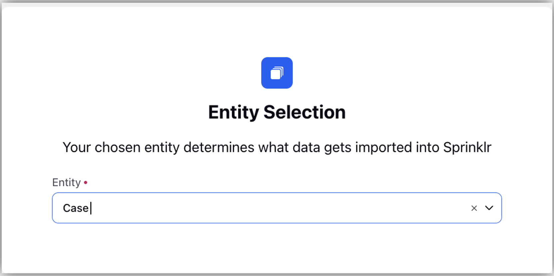Click the subtitle about data imported into Sprinklr
The width and height of the screenshot is (554, 276).
[x=277, y=147]
